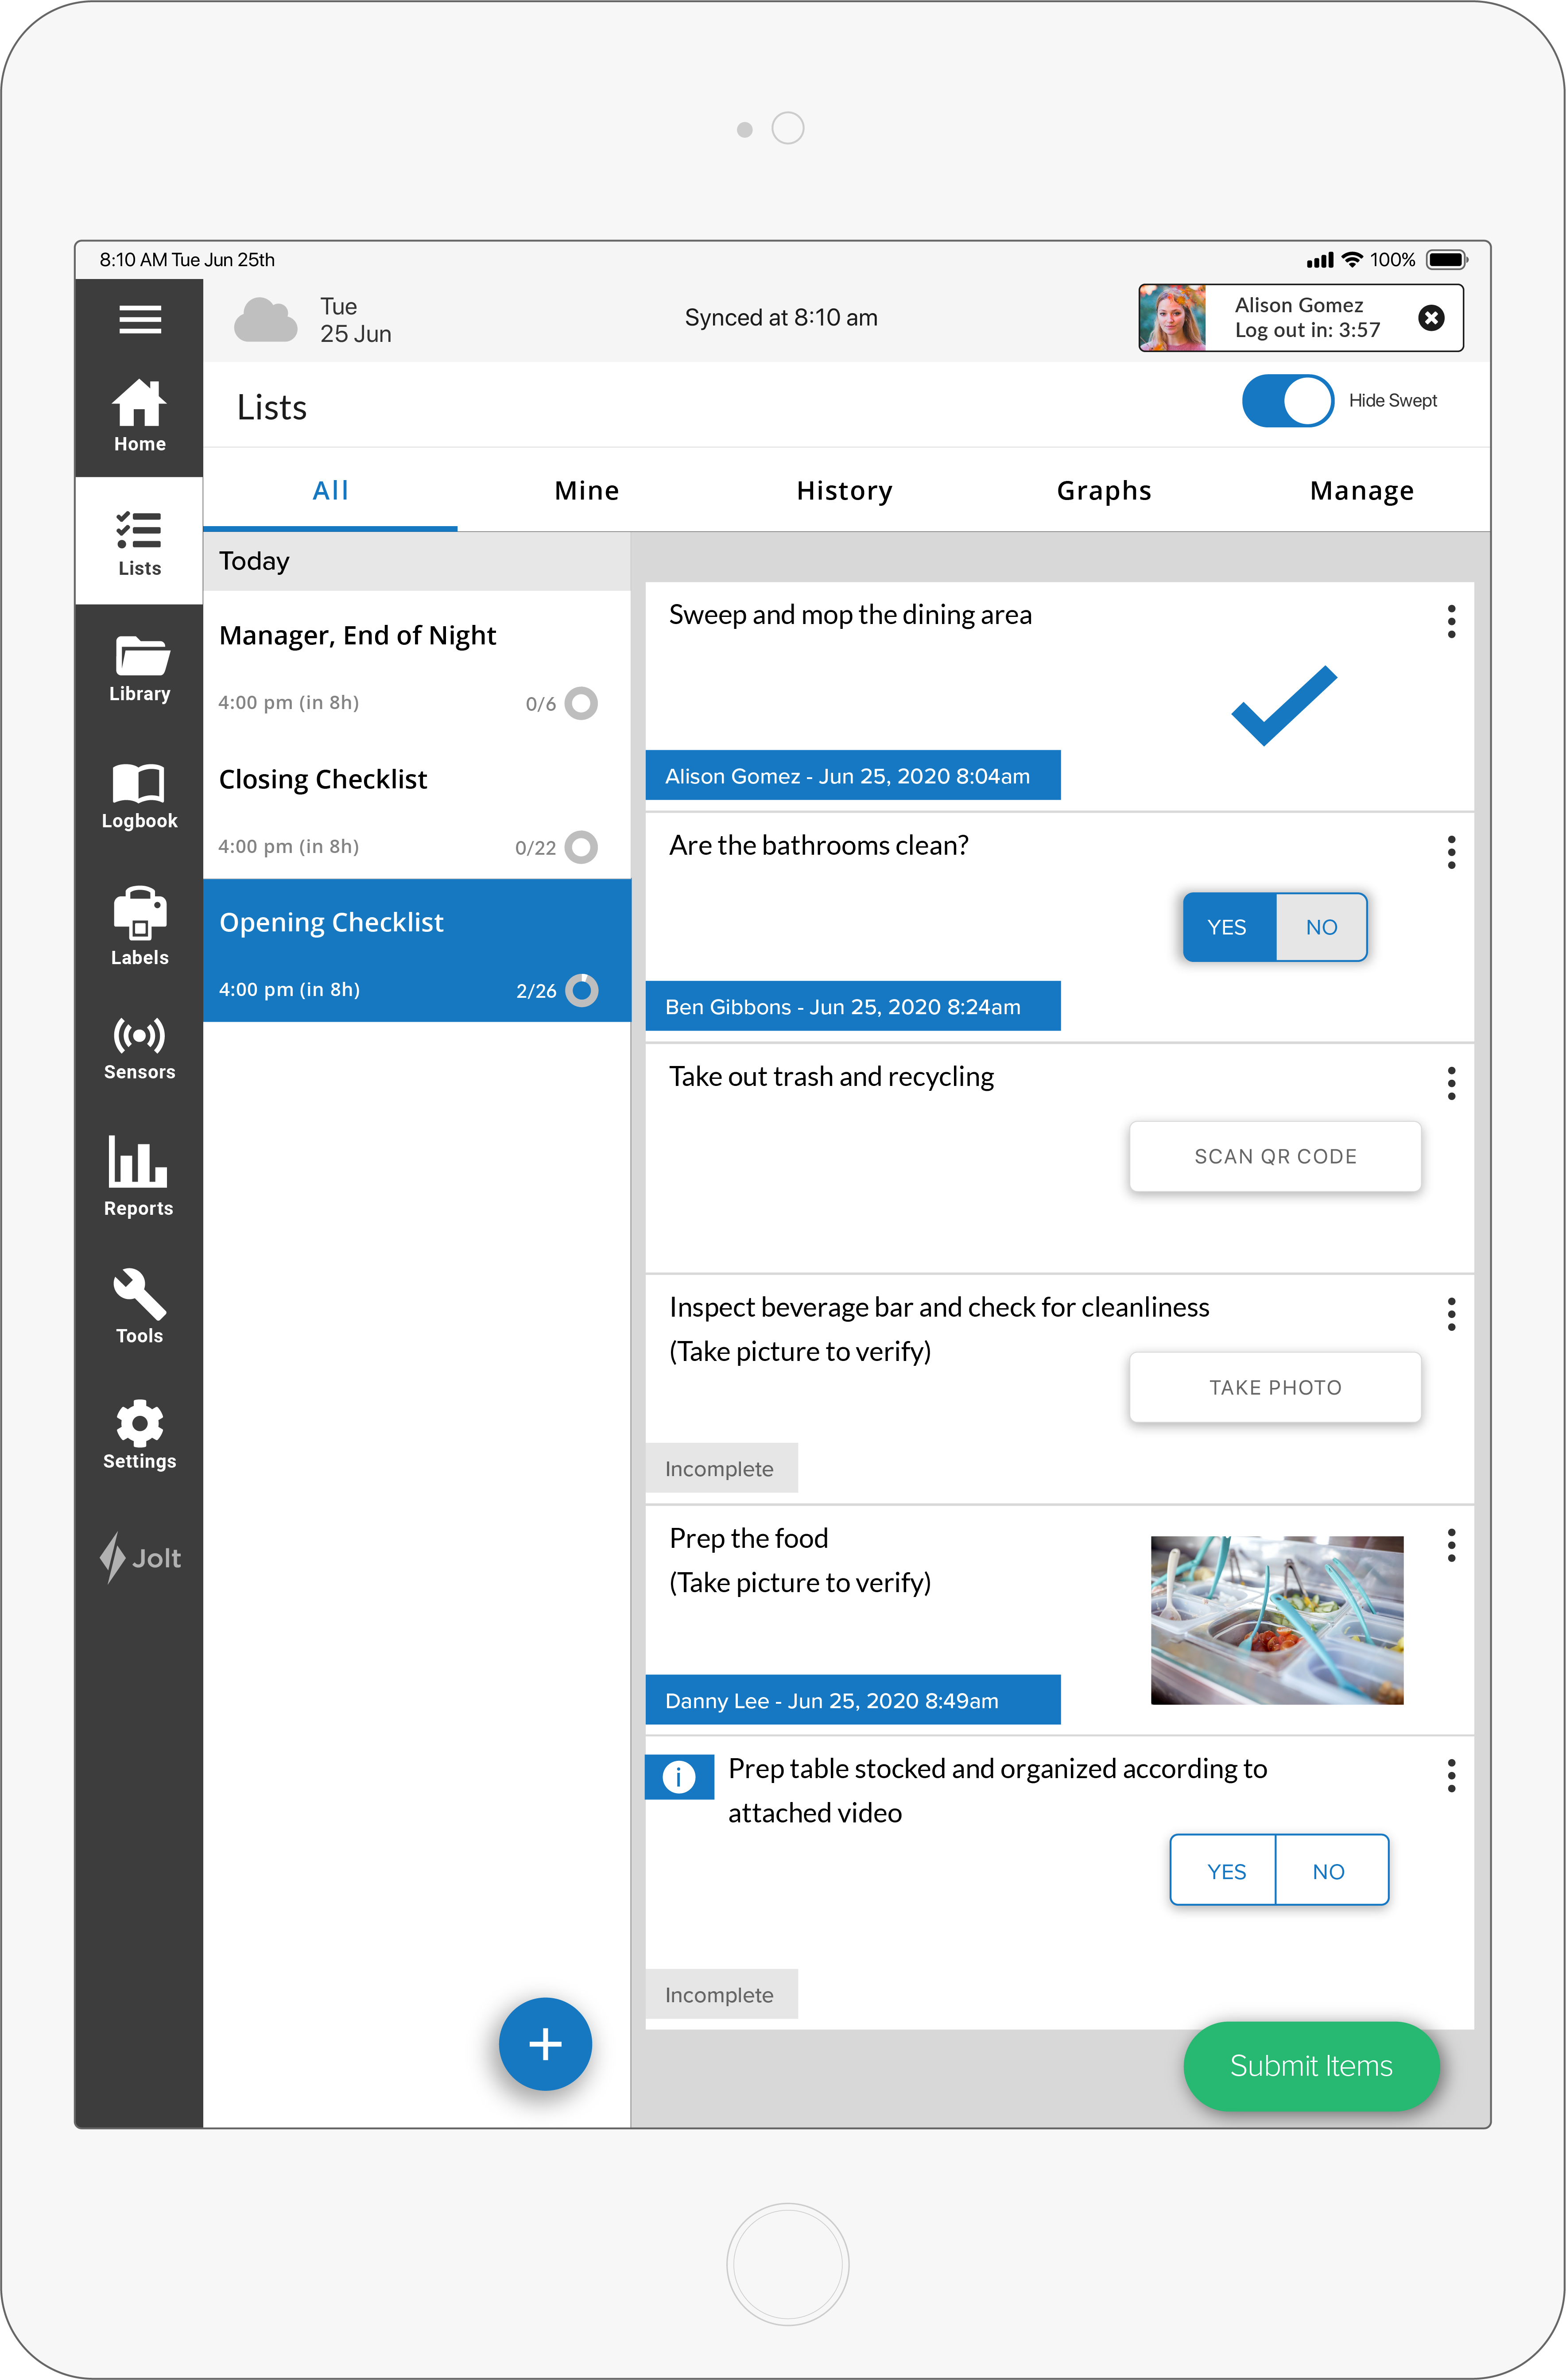The width and height of the screenshot is (1566, 2380).
Task: Open the prep food photo thumbnail
Action: coord(1276,1619)
